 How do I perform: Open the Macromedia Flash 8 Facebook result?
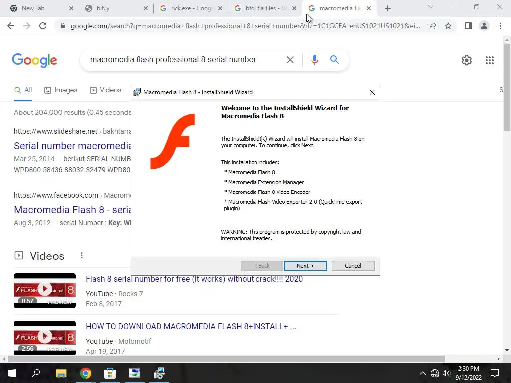coord(73,210)
